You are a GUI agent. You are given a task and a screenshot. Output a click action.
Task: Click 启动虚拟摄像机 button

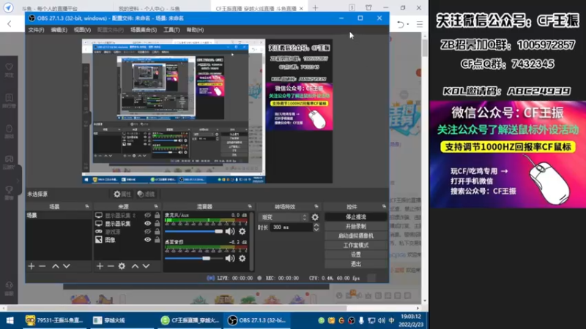point(356,235)
